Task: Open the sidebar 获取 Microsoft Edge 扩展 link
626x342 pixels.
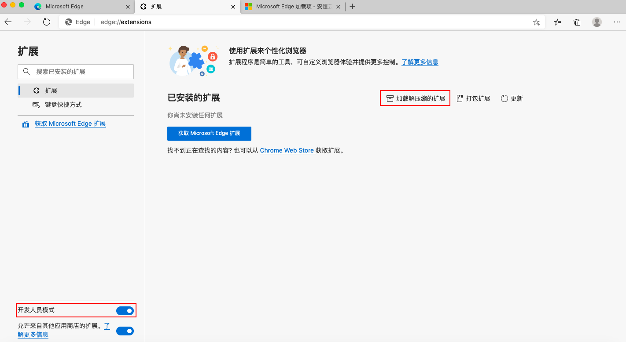Action: [x=70, y=124]
